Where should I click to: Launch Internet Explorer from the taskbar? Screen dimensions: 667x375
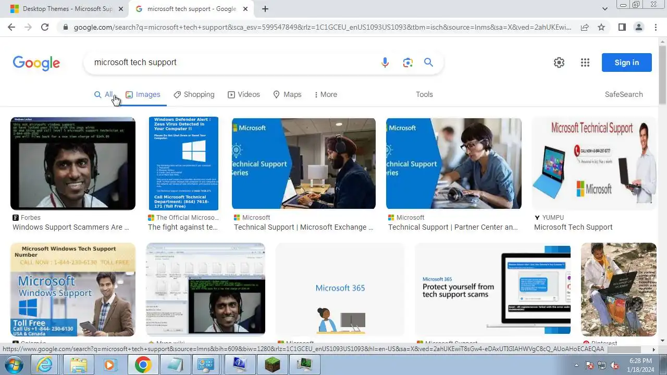[45, 365]
